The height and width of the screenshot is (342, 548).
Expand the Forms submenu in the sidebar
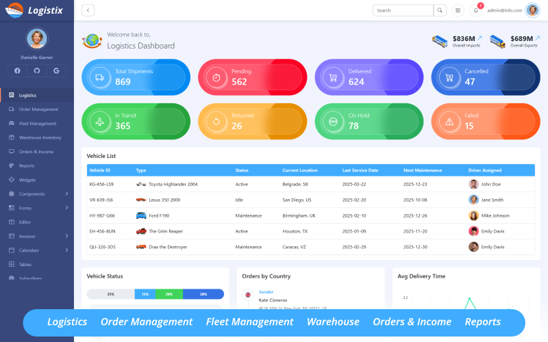click(66, 208)
